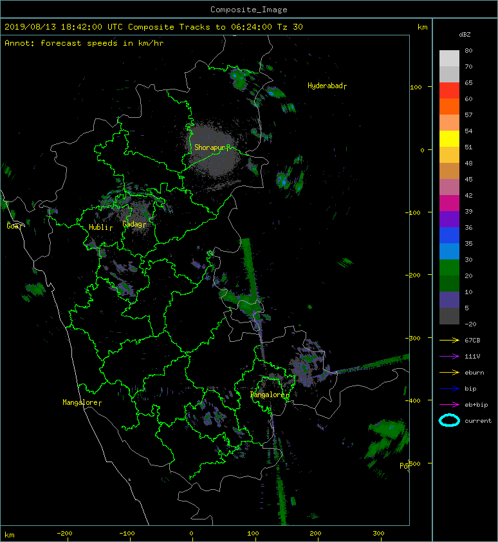Click the dBZ heading above color scale

[x=465, y=35]
